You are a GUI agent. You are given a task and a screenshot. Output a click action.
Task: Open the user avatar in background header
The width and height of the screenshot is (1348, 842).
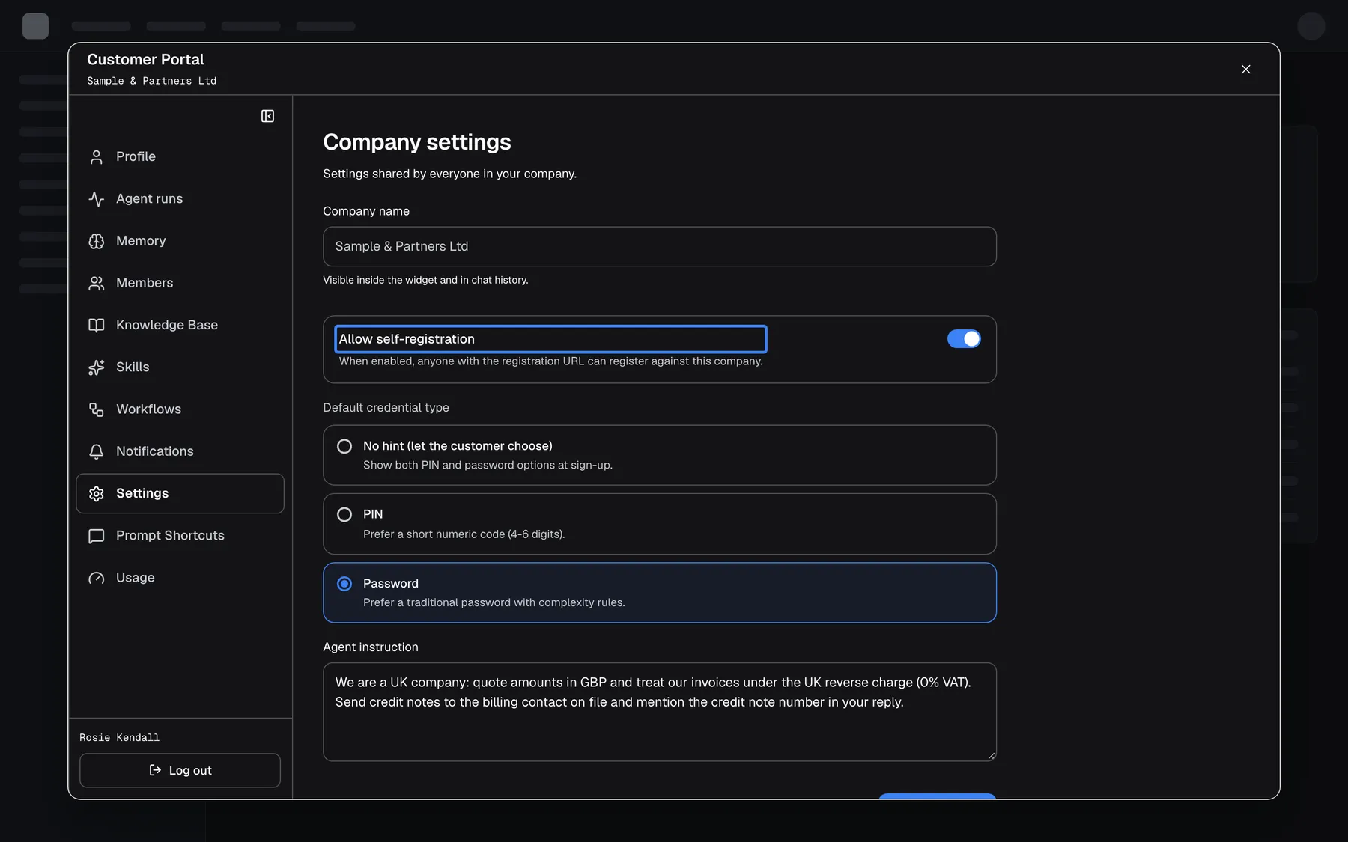pyautogui.click(x=1311, y=26)
